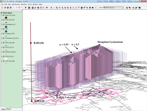Image resolution: width=147 pixels, height=111 pixels.
Task: Open a scene file with folder icon
Action: 5,8
